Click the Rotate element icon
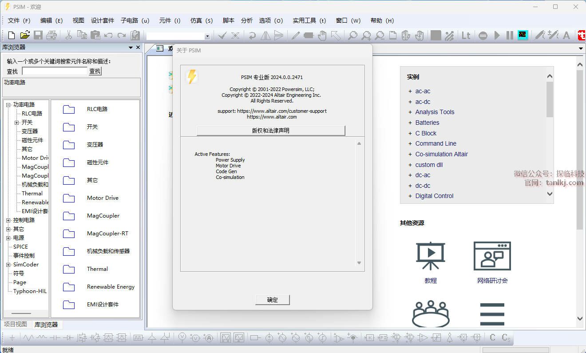The height and width of the screenshot is (353, 586). [x=252, y=36]
